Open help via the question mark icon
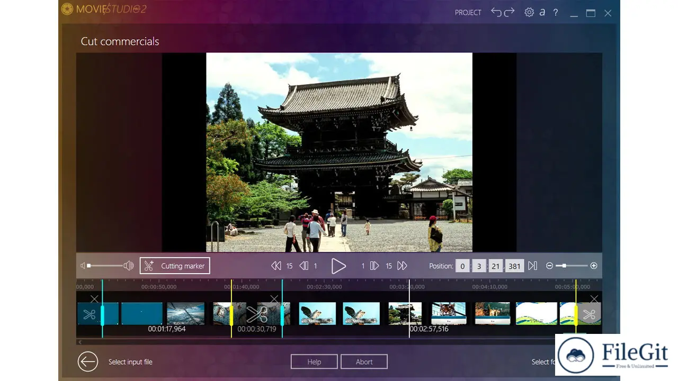This screenshot has height=381, width=678. click(555, 12)
